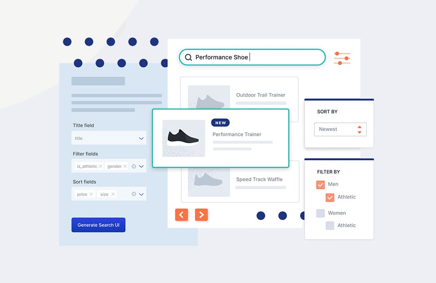Remove the gender filter tag
The width and height of the screenshot is (436, 283).
(x=125, y=166)
